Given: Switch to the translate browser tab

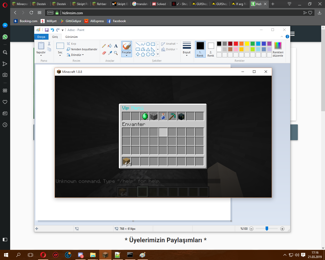Looking at the screenshot, I should coord(140,4).
